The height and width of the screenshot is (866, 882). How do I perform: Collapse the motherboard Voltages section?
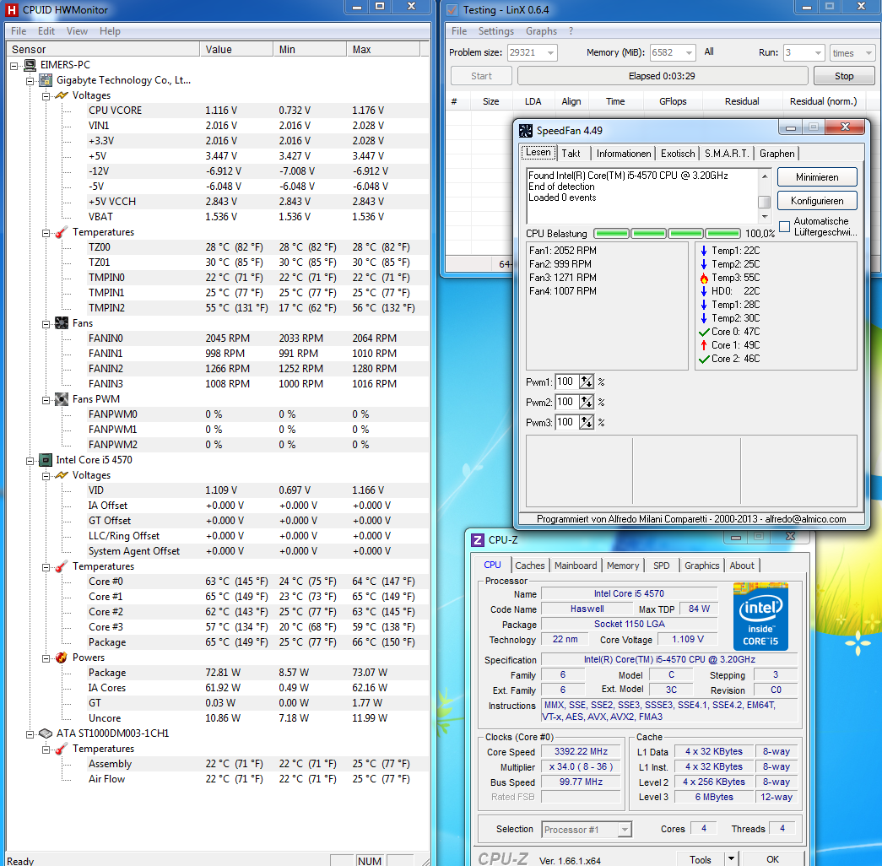click(x=46, y=96)
